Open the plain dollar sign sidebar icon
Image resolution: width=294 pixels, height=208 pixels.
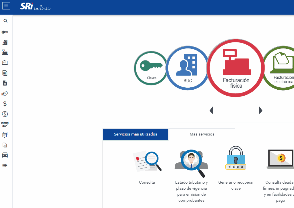point(5,104)
